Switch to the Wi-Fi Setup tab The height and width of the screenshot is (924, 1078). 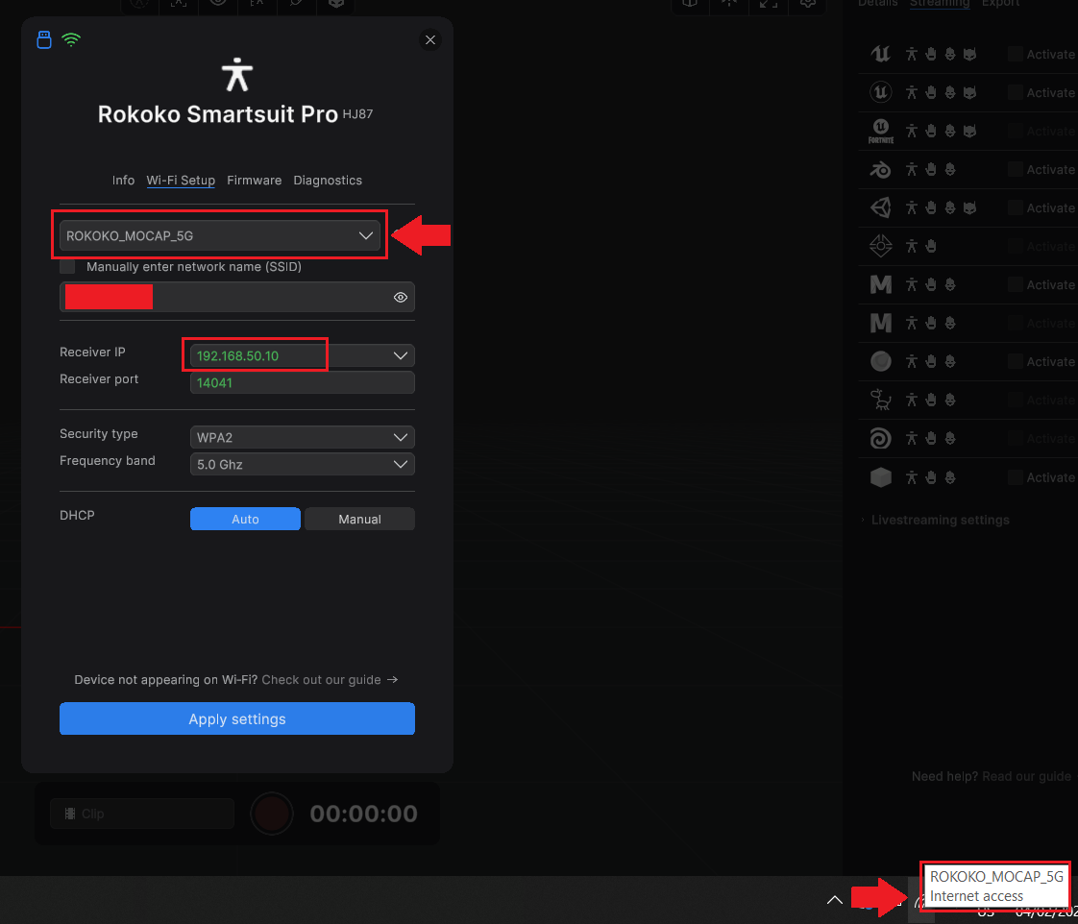[181, 181]
